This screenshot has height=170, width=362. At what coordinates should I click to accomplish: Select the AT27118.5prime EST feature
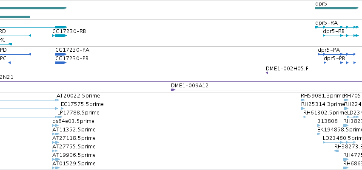[55, 142]
